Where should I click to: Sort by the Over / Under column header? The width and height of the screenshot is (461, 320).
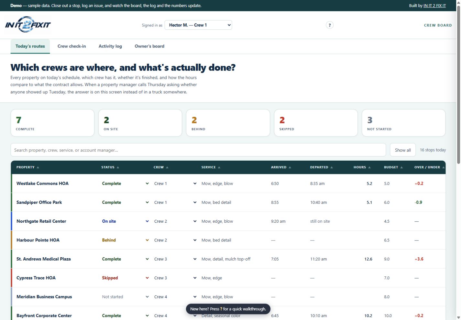tap(430, 167)
